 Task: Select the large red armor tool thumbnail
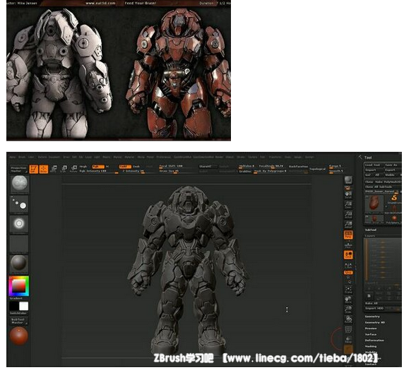coord(374,204)
